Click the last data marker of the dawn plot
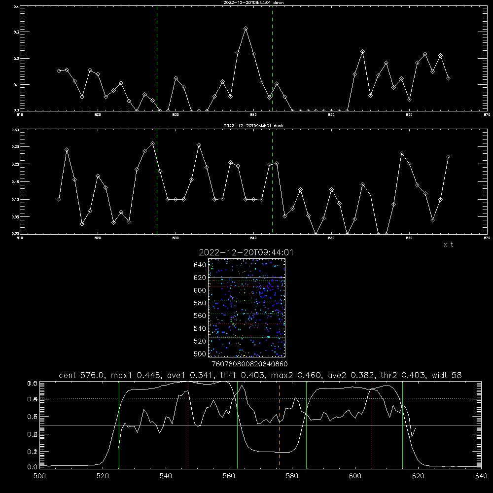The width and height of the screenshot is (493, 493). click(448, 78)
